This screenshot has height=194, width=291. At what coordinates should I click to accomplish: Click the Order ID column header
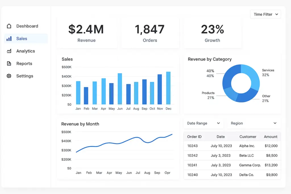[x=194, y=137]
